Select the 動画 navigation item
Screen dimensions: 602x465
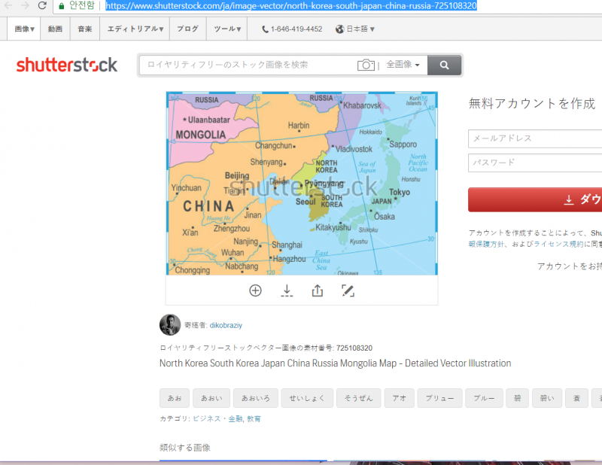[x=55, y=29]
